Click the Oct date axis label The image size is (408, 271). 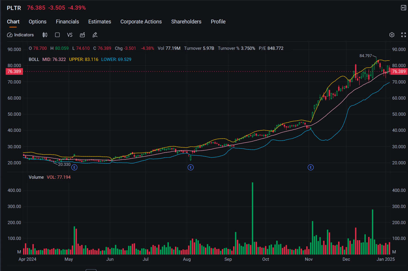pyautogui.click(x=266, y=259)
